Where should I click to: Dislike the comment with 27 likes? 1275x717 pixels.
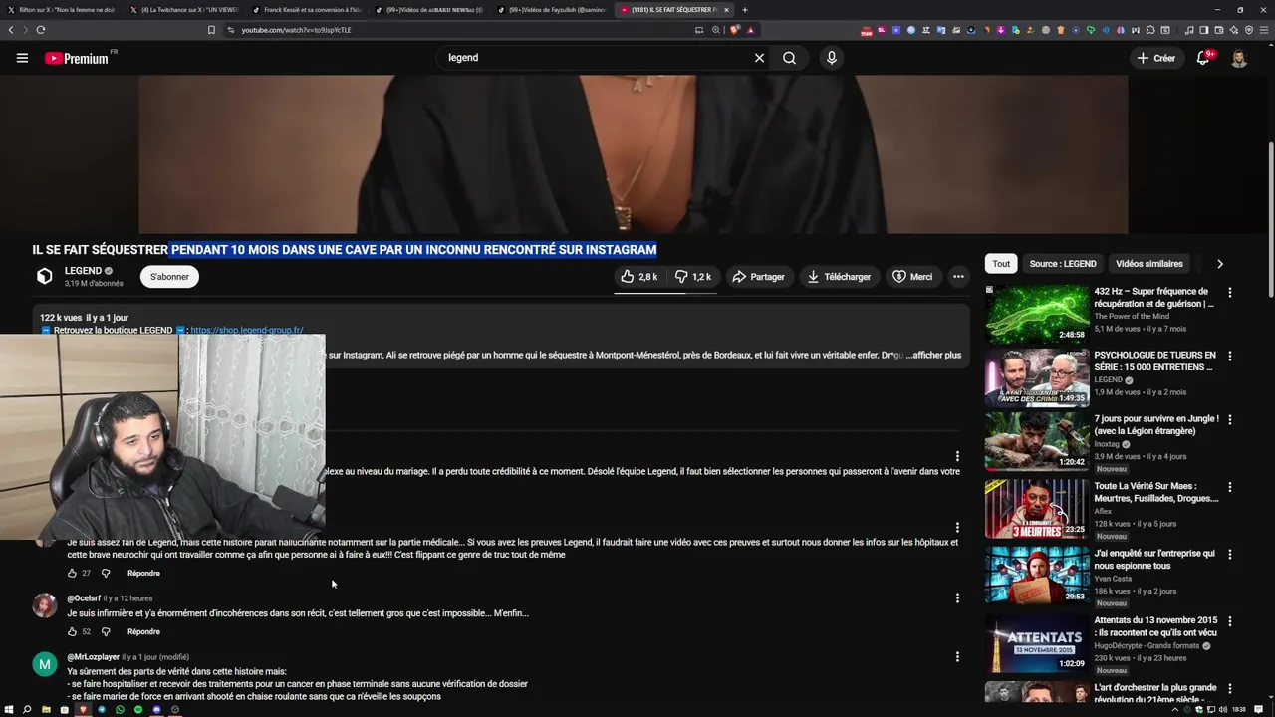[106, 574]
